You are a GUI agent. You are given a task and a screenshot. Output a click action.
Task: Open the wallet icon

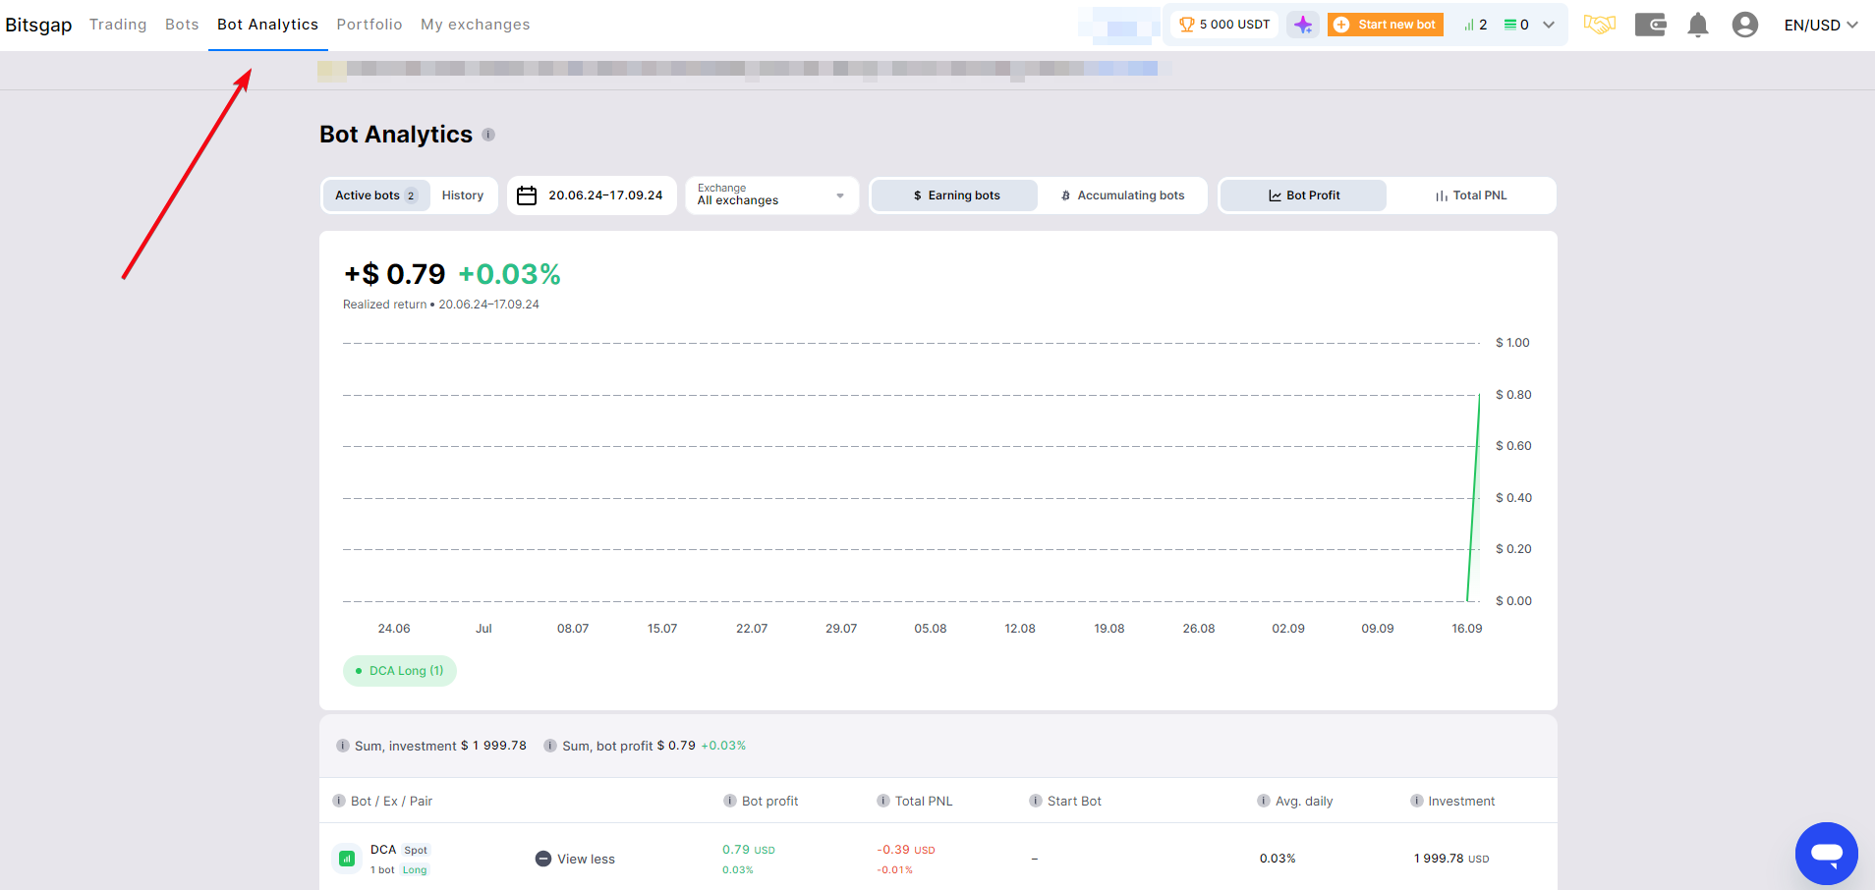pos(1650,25)
